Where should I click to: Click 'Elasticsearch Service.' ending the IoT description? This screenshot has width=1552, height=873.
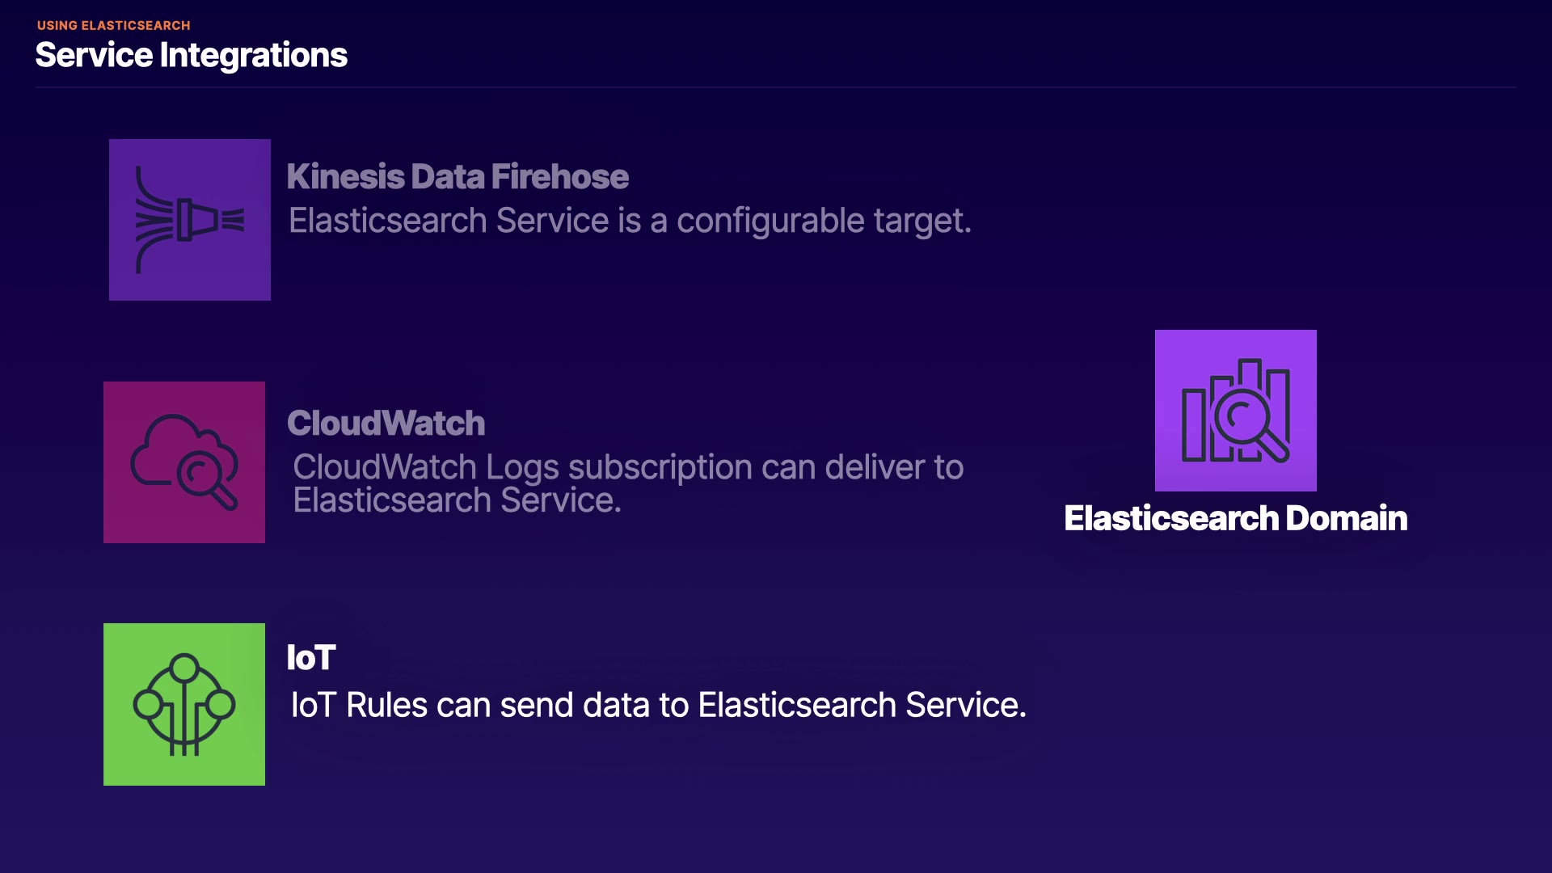pos(862,705)
